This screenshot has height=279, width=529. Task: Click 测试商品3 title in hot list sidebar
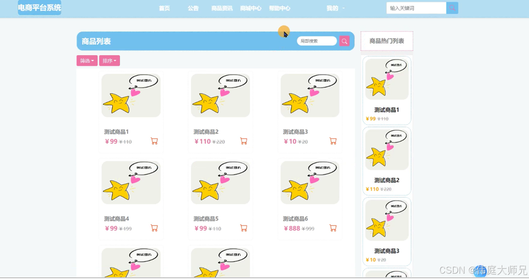387,251
